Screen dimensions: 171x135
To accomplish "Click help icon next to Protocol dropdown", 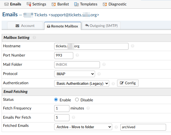I will click(99, 74).
